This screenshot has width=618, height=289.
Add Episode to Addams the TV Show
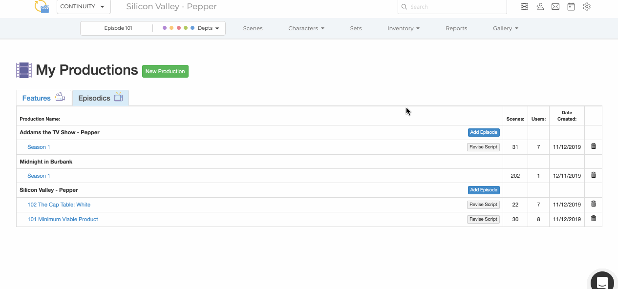point(484,132)
